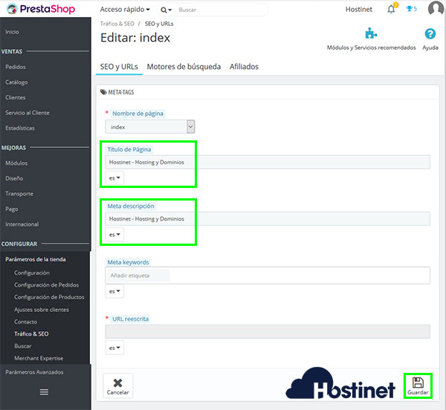Open Tráfico & SEO submenu item

click(x=31, y=333)
